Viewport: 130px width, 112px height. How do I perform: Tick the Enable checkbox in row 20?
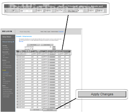(21, 107)
